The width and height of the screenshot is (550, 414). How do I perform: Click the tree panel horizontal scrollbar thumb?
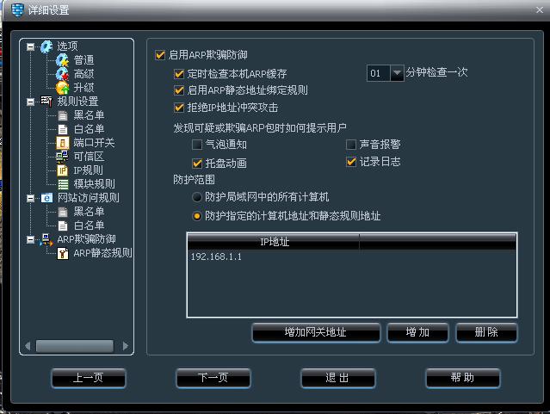coord(75,346)
